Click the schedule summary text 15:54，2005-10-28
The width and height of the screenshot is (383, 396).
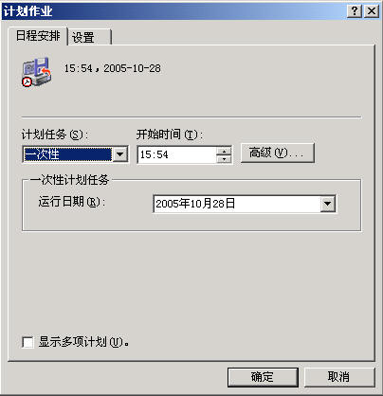[113, 68]
